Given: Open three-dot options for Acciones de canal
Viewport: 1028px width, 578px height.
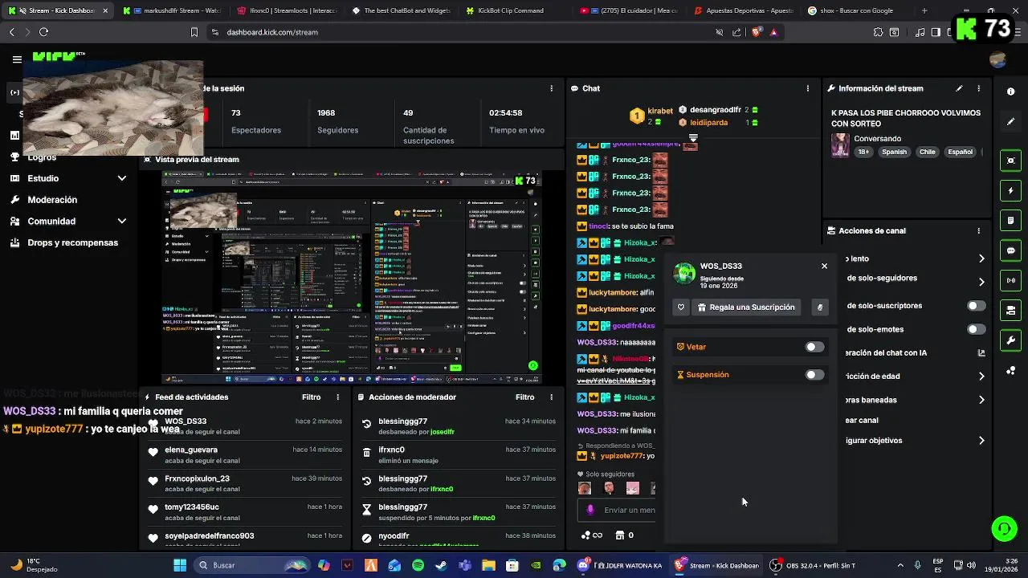Looking at the screenshot, I should [x=978, y=230].
